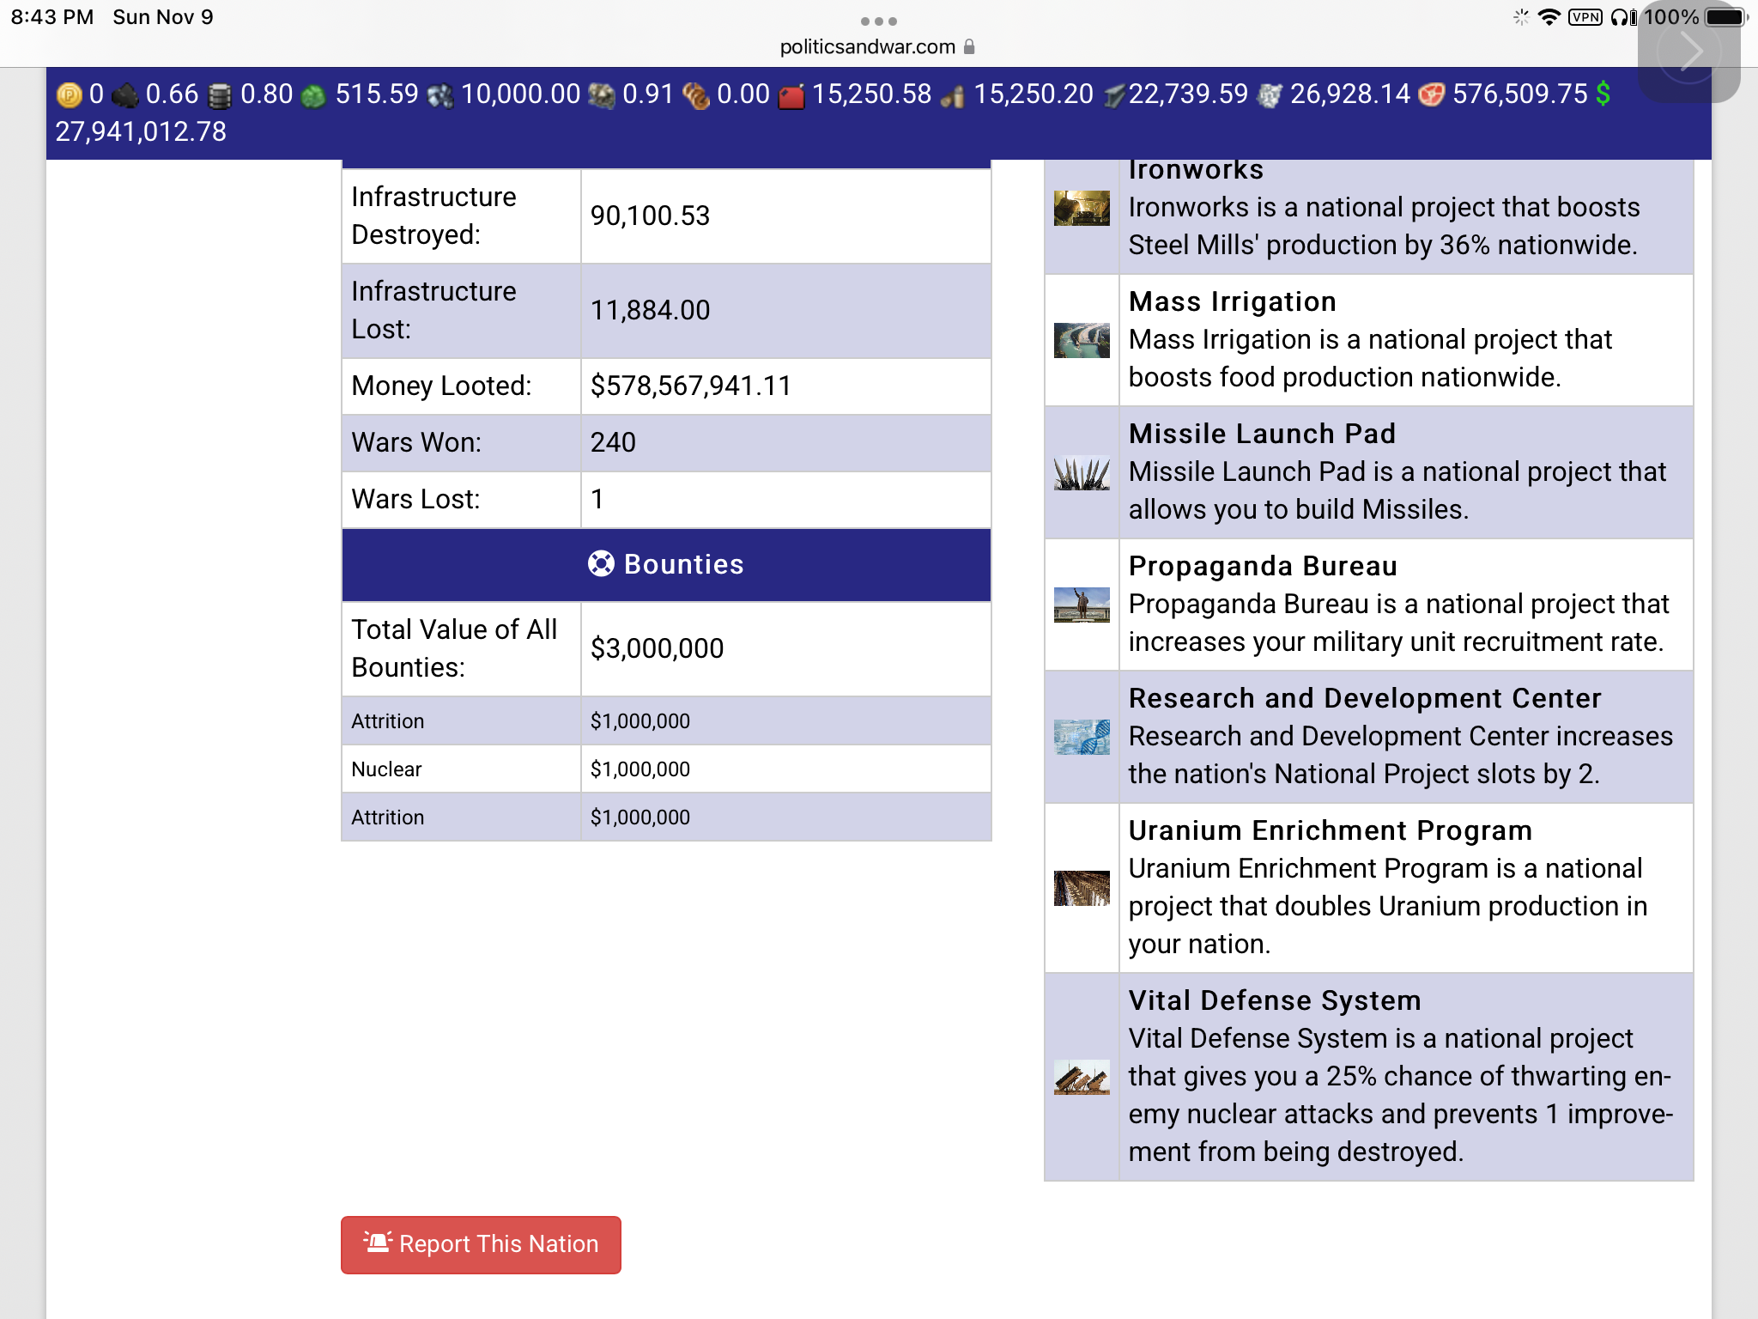Click the green dollar money icon
This screenshot has height=1319, width=1758.
[1603, 94]
